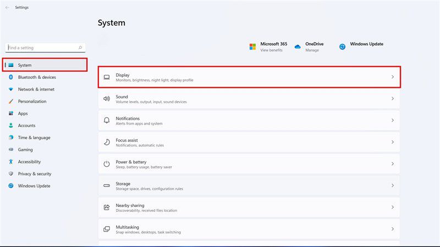440x247 pixels.
Task: Click into the Find a setting box
Action: point(45,48)
